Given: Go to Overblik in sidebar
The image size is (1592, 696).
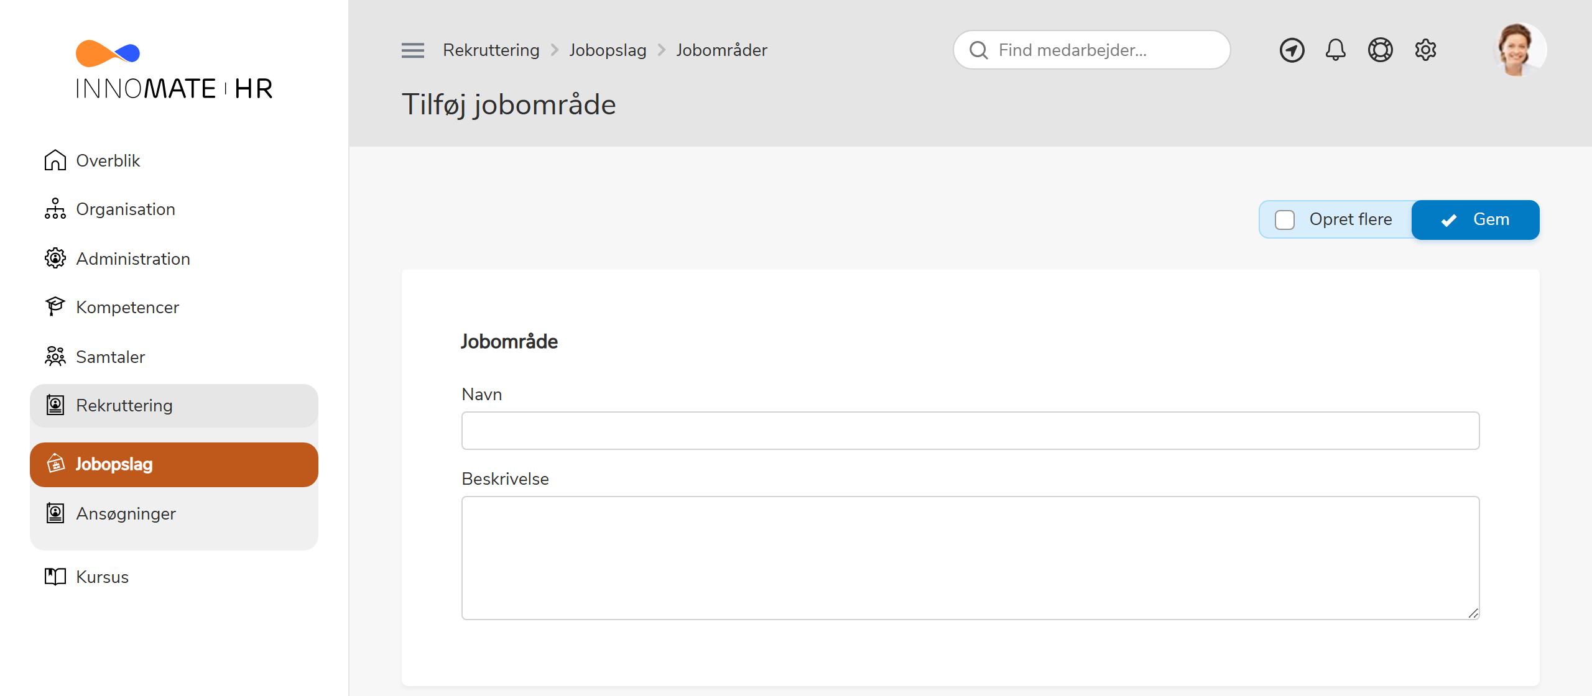Looking at the screenshot, I should [174, 160].
